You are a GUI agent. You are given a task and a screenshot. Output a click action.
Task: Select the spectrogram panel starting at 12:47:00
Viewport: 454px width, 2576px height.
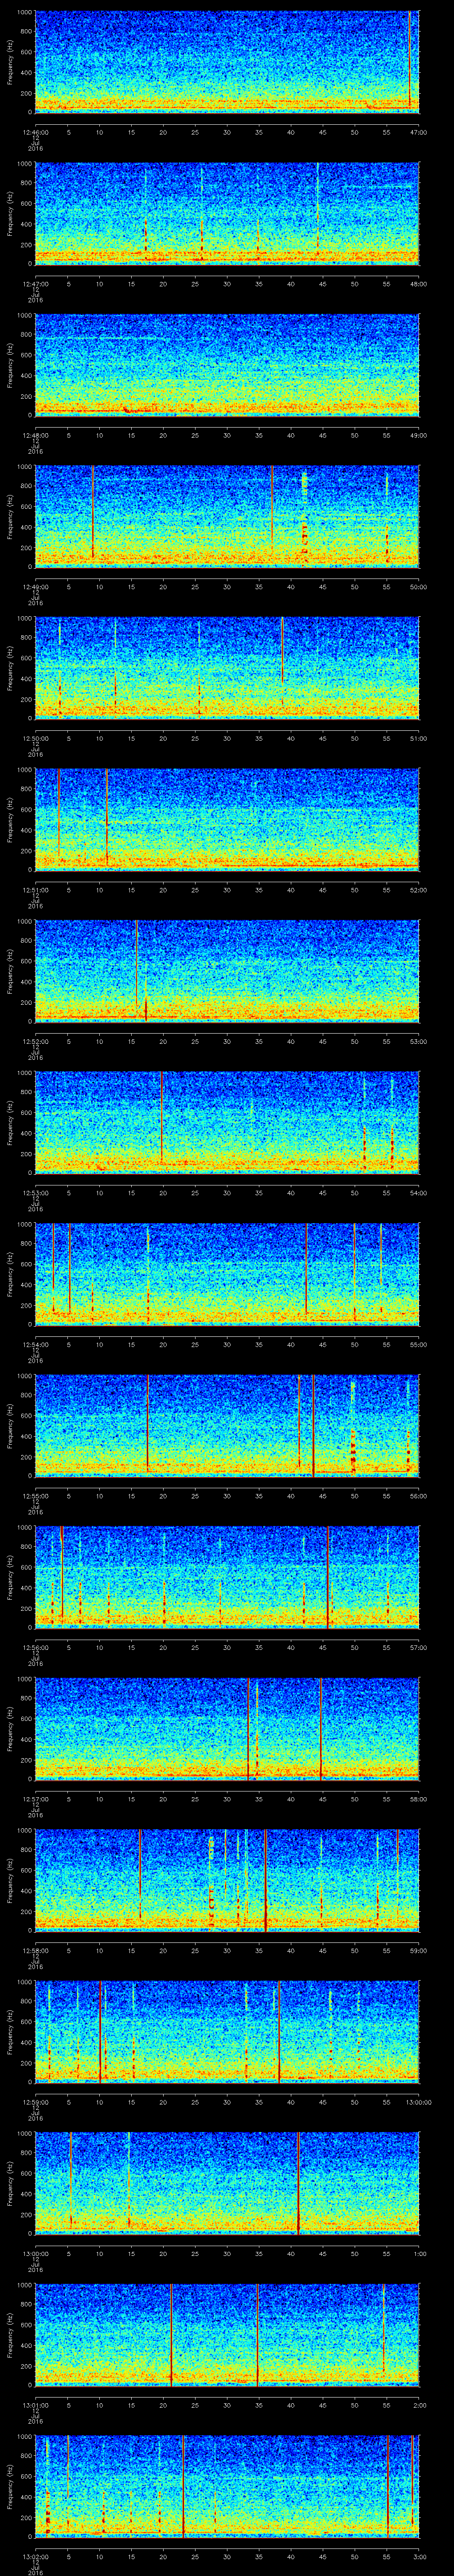coord(227,213)
